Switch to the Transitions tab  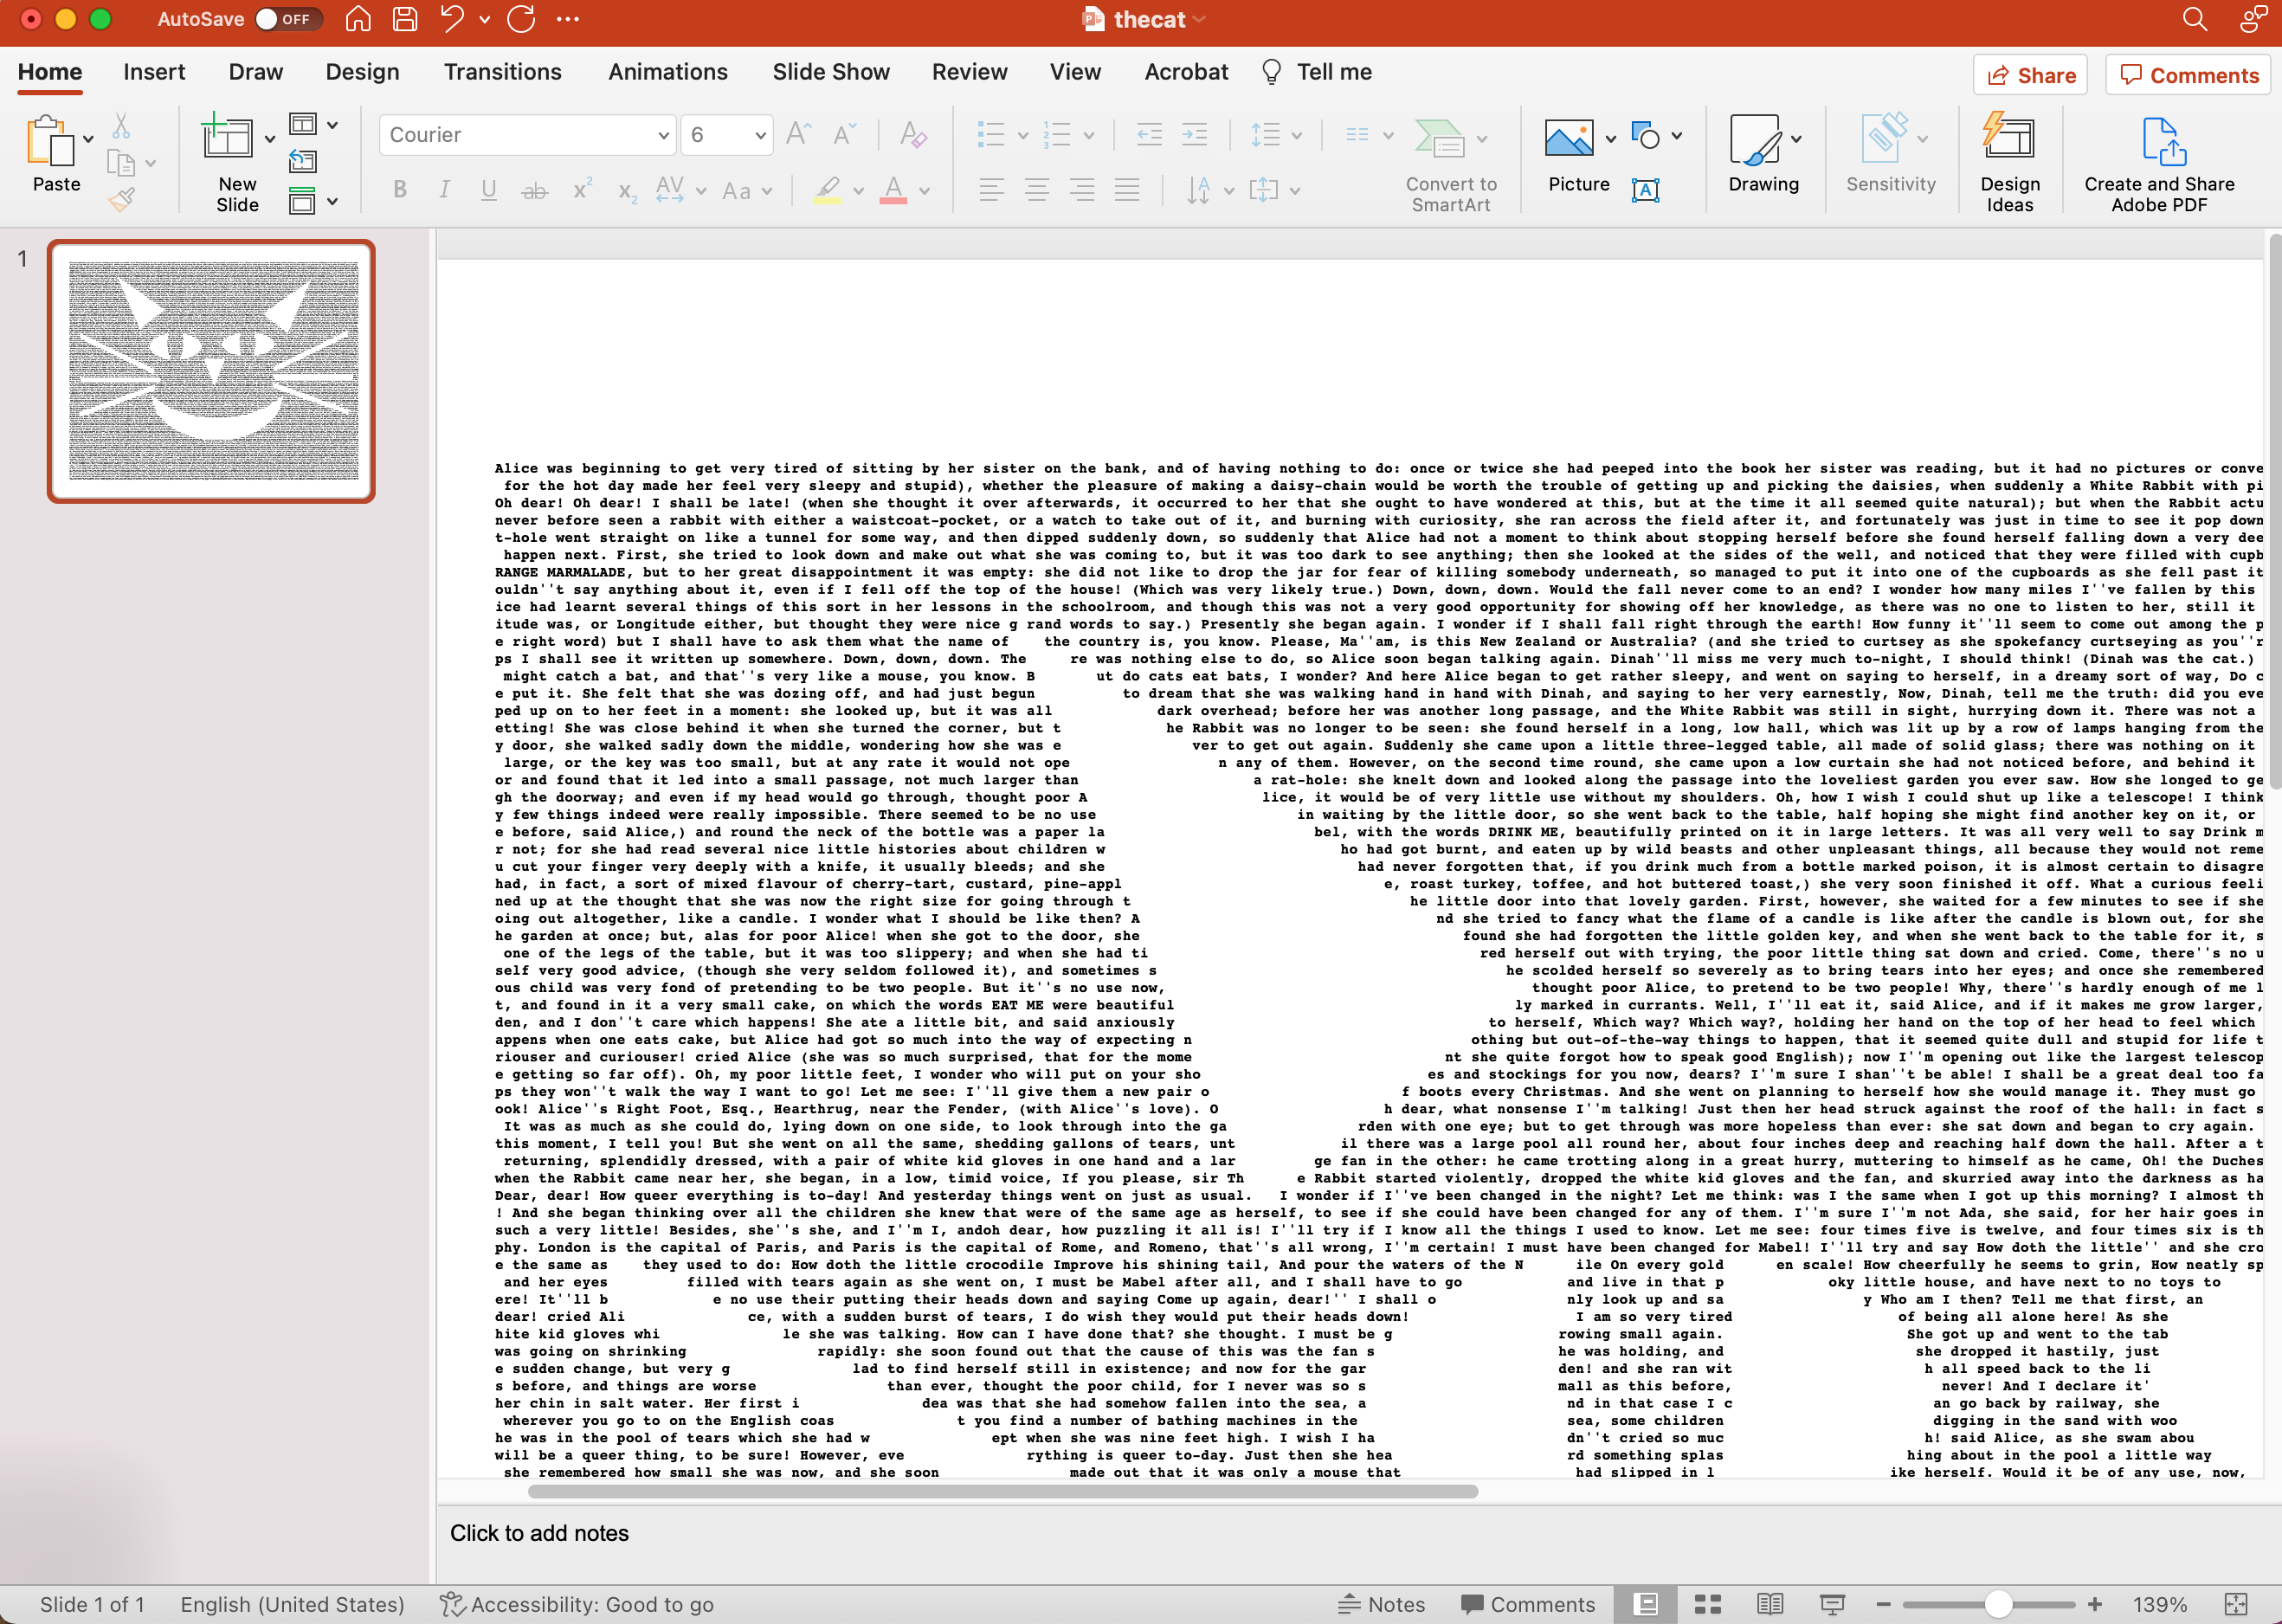(502, 71)
